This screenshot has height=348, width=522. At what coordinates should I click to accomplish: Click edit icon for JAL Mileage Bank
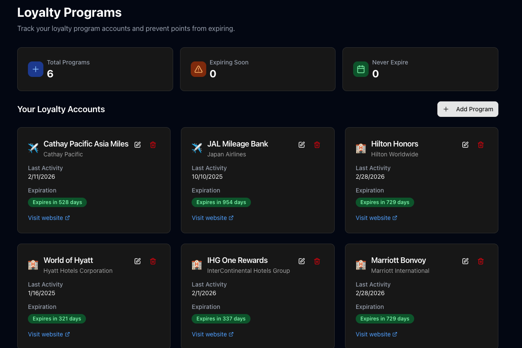[x=302, y=145]
